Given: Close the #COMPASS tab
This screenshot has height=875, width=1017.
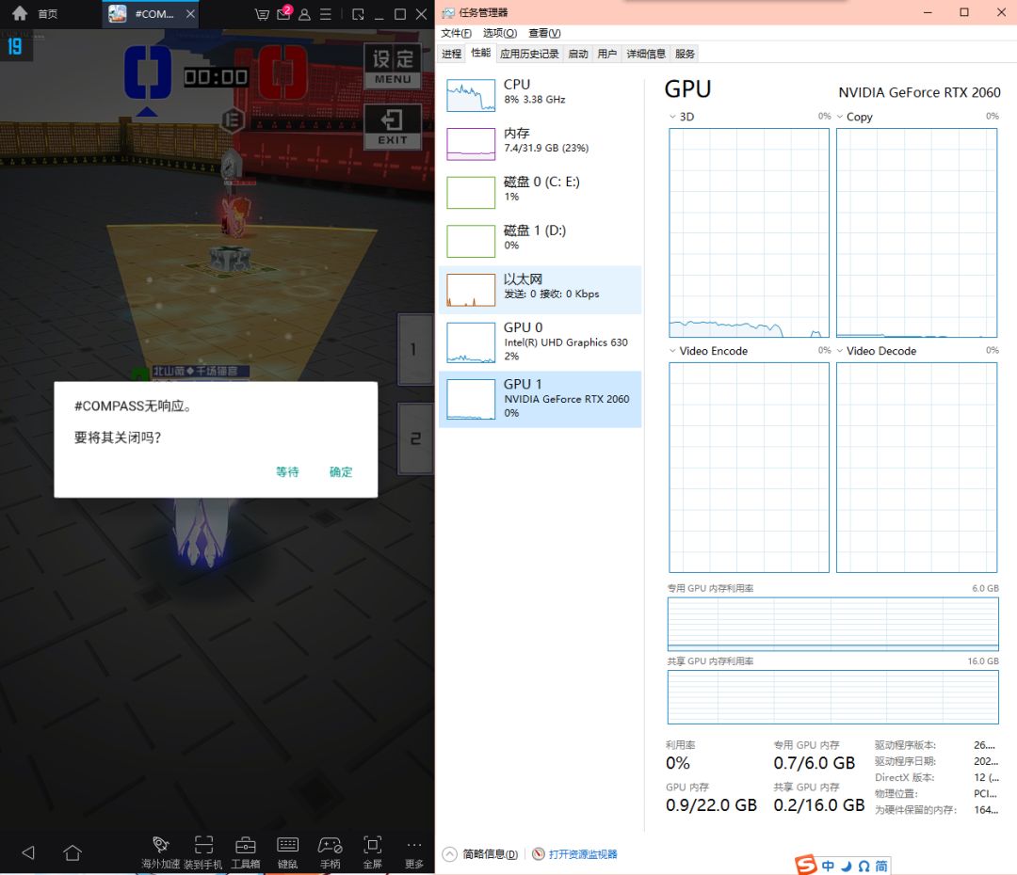Looking at the screenshot, I should pyautogui.click(x=190, y=13).
